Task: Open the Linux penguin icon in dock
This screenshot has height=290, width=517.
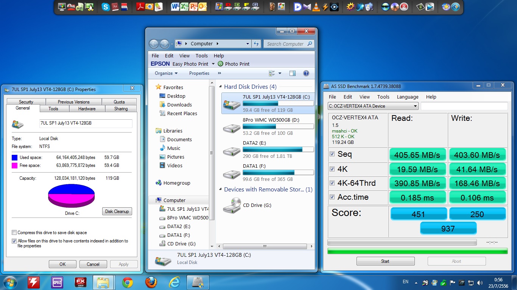Action: point(89,7)
